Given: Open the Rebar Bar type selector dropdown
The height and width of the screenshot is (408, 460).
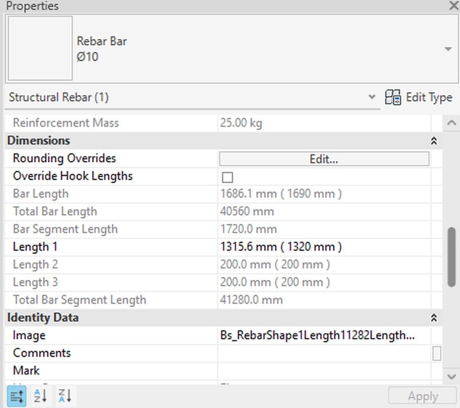Looking at the screenshot, I should click(x=448, y=49).
